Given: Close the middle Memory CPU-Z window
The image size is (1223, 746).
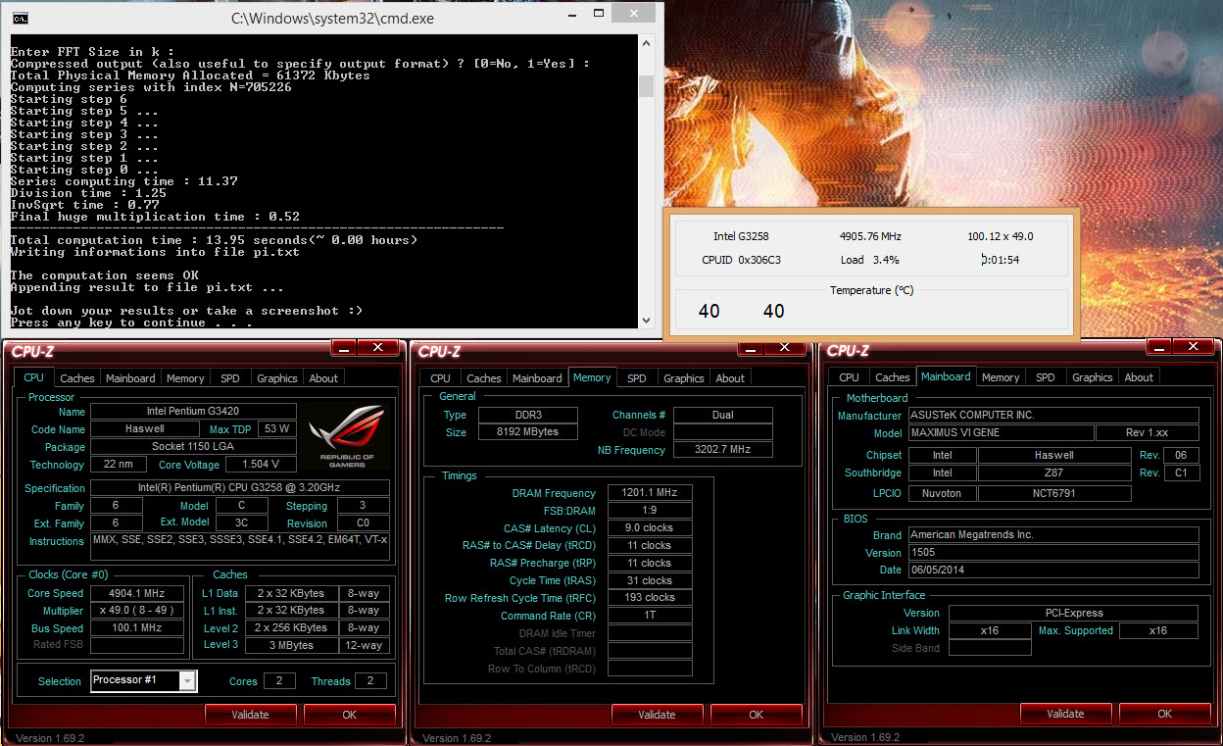Looking at the screenshot, I should tap(784, 348).
